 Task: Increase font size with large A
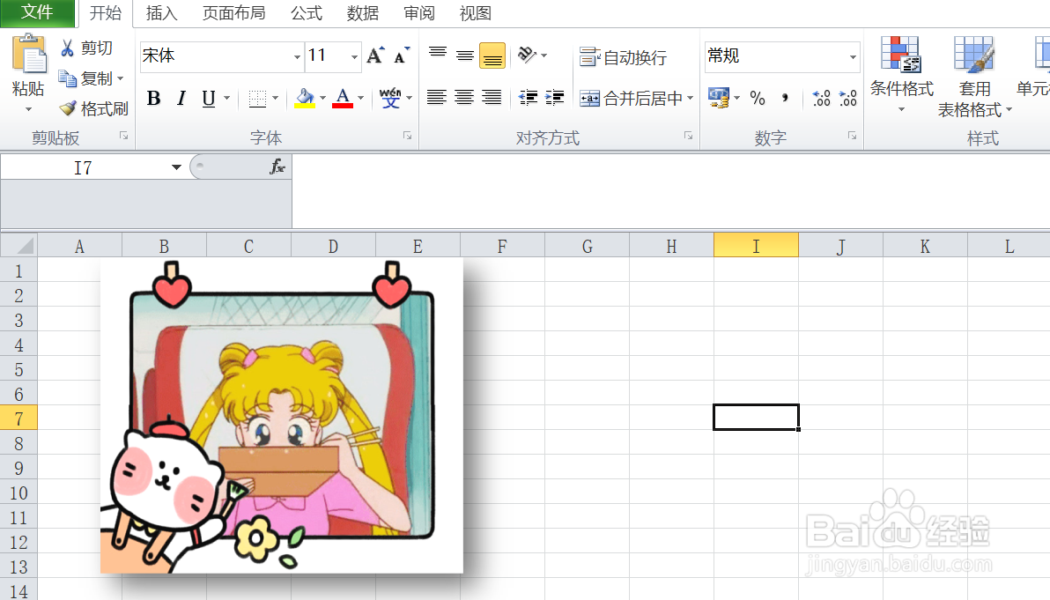pos(375,56)
